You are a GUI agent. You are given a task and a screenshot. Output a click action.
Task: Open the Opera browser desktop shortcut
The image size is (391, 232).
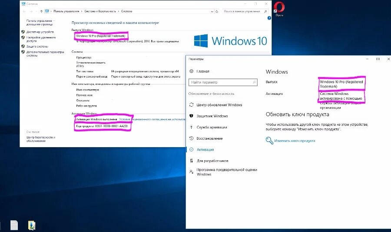pyautogui.click(x=279, y=9)
